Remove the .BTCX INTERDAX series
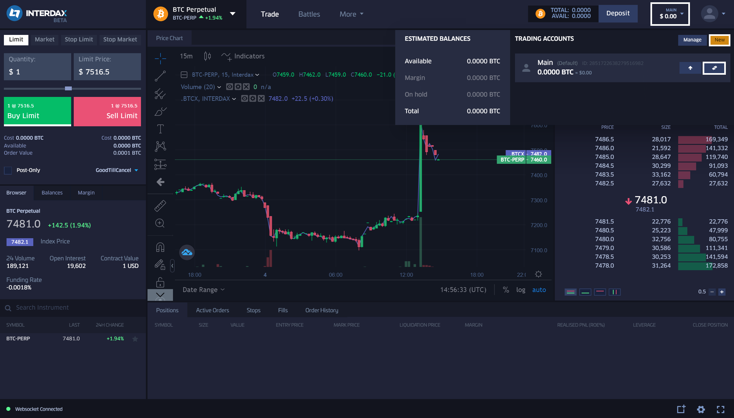Image resolution: width=734 pixels, height=418 pixels. 261,99
